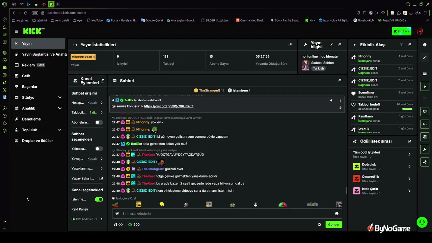The image size is (432, 243).
Task: Open the YouTube bookmark
Action: pos(95,20)
